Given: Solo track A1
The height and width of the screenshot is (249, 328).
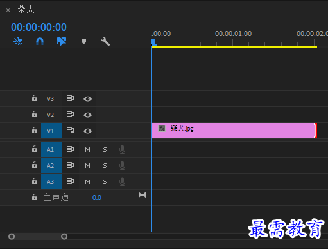Looking at the screenshot, I should point(105,149).
